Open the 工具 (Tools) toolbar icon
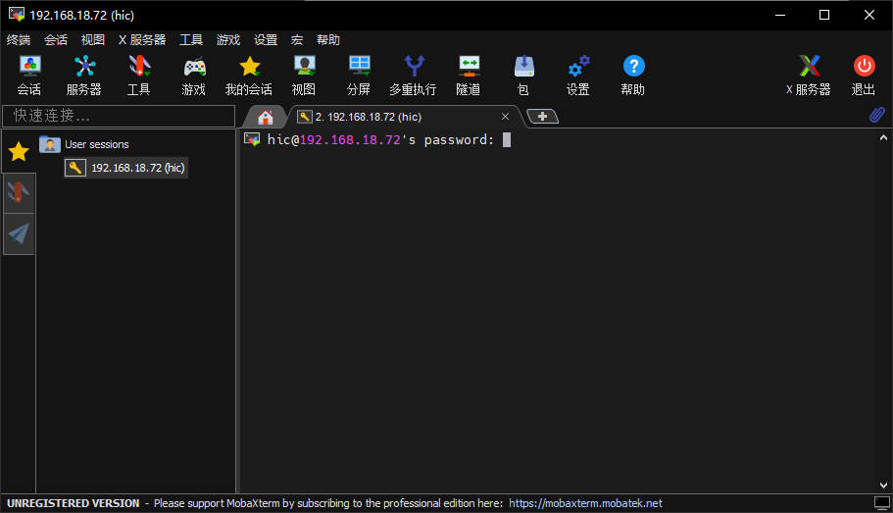893x513 pixels. pos(139,75)
